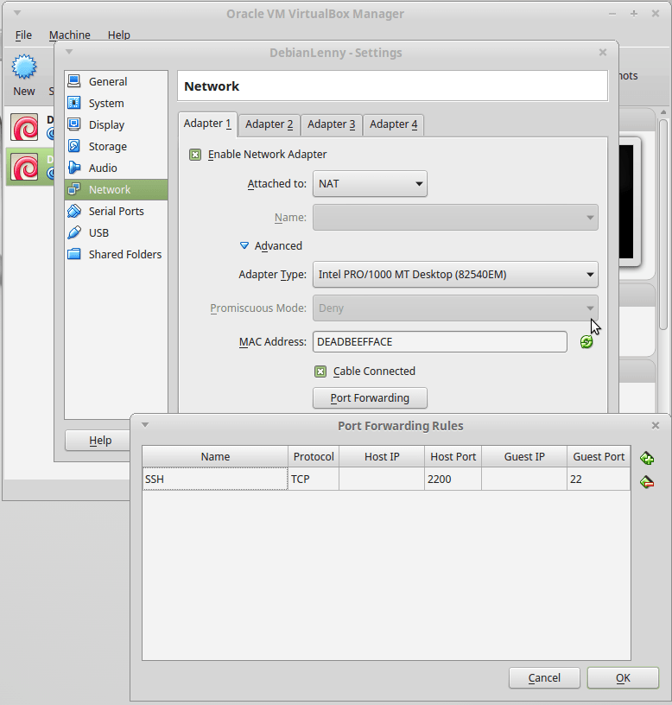Image resolution: width=672 pixels, height=705 pixels.
Task: Go to the Storage settings category
Action: click(x=116, y=146)
